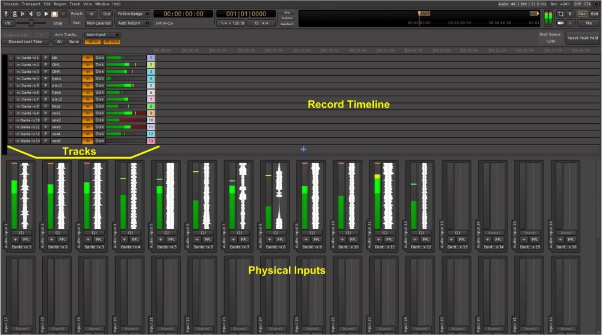This screenshot has width=602, height=335.
Task: Toggle In monitoring on vox1 track
Action: click(87, 113)
